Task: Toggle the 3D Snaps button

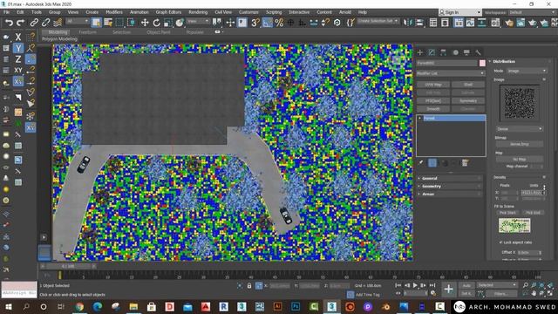Action: point(255,23)
